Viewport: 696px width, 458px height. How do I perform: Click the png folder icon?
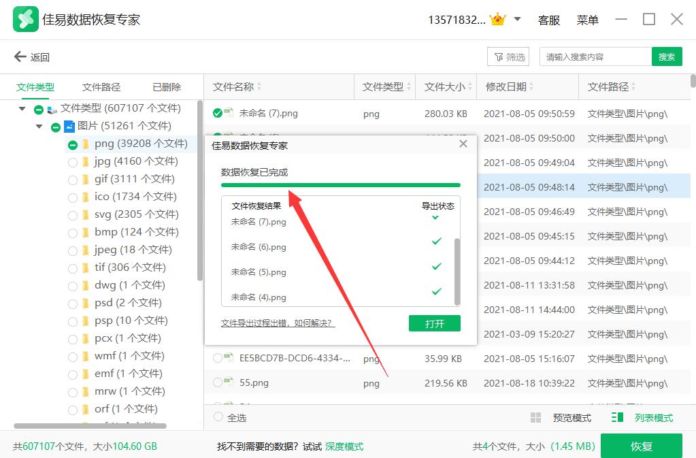coord(86,144)
